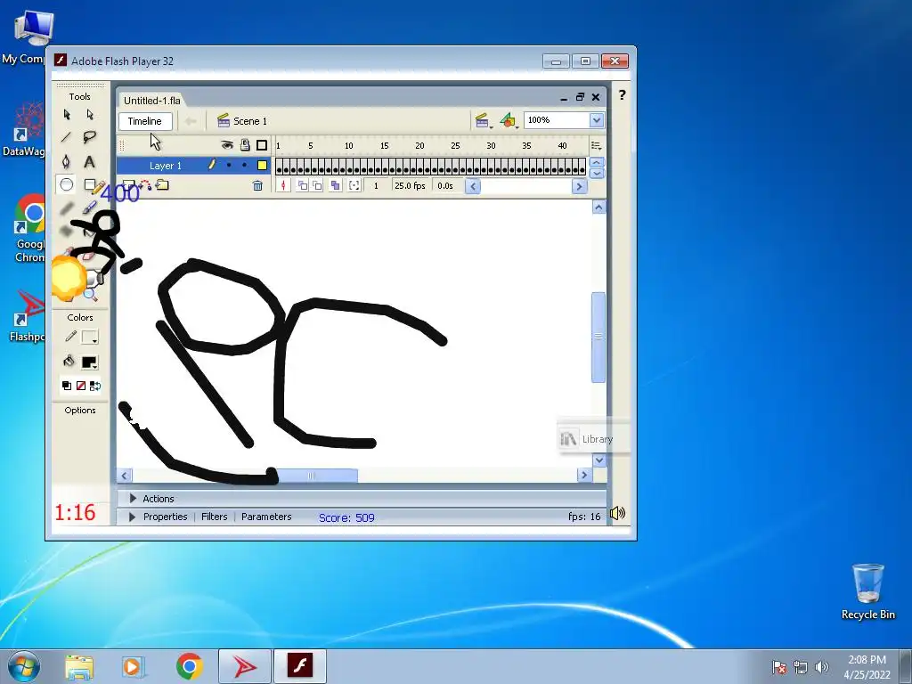Viewport: 912px width, 684px height.
Task: Click timeline scroll right arrow
Action: click(x=579, y=186)
